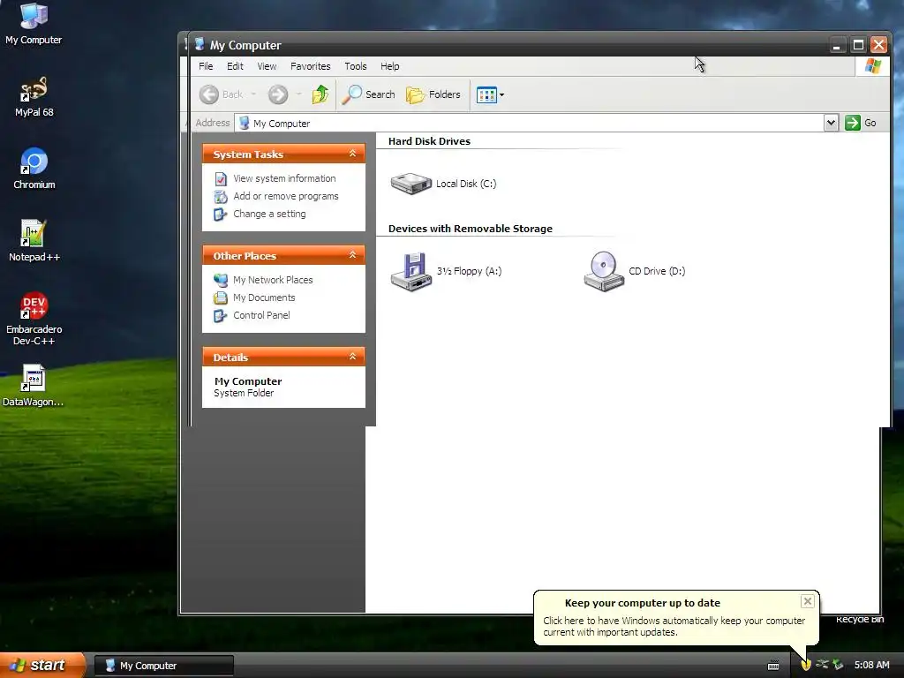Open the Search pane in toolbar
This screenshot has width=904, height=678.
coord(368,94)
